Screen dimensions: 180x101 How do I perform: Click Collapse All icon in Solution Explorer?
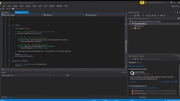click(152, 15)
